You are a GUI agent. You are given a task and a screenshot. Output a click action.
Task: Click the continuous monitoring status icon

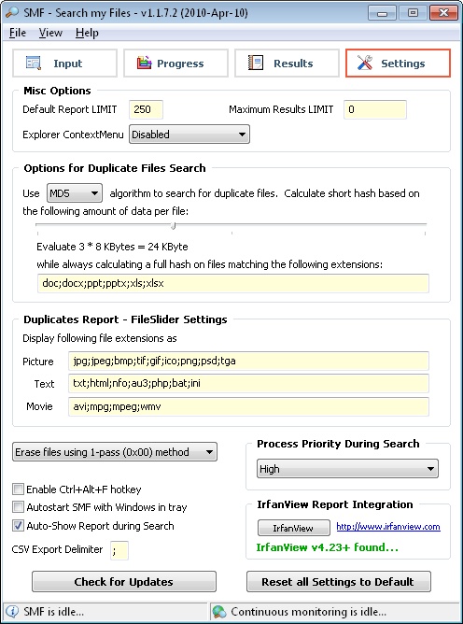[219, 611]
